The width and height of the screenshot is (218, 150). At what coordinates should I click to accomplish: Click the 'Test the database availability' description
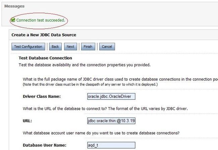point(85,65)
